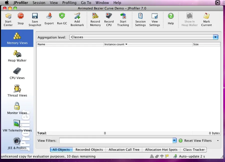Sort by Instance count column header
The image size is (225, 162).
coord(148,44)
